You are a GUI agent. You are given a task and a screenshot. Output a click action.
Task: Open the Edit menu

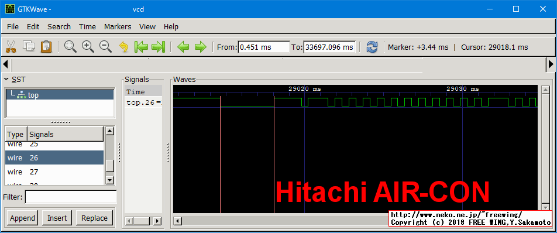click(x=33, y=27)
